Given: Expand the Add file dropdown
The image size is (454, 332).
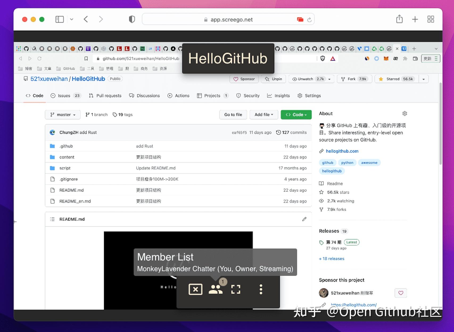Looking at the screenshot, I should point(264,114).
